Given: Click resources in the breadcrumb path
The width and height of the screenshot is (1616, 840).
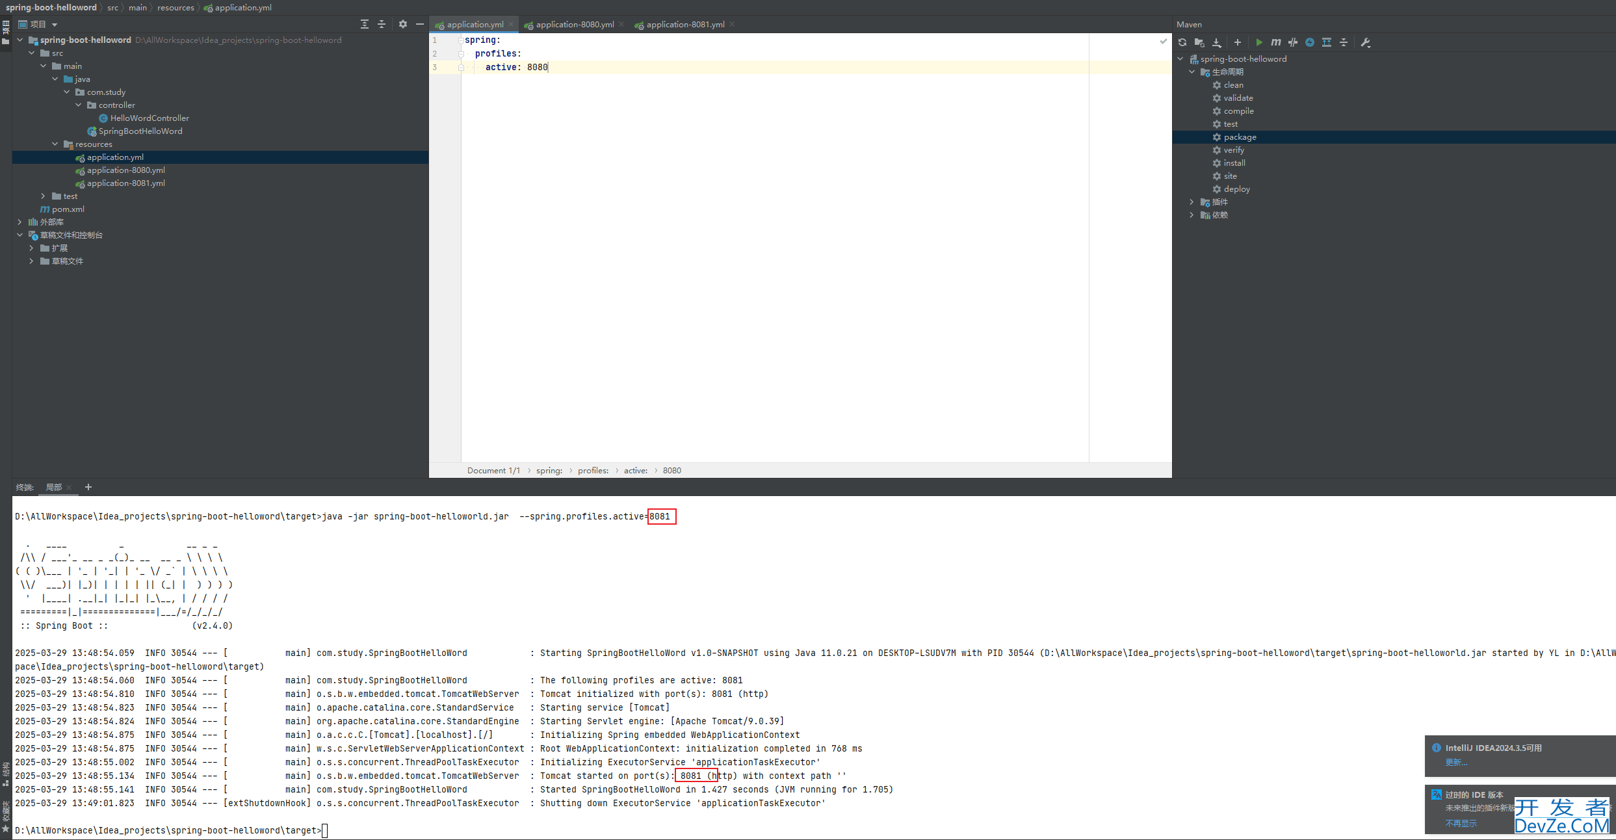Looking at the screenshot, I should tap(176, 7).
